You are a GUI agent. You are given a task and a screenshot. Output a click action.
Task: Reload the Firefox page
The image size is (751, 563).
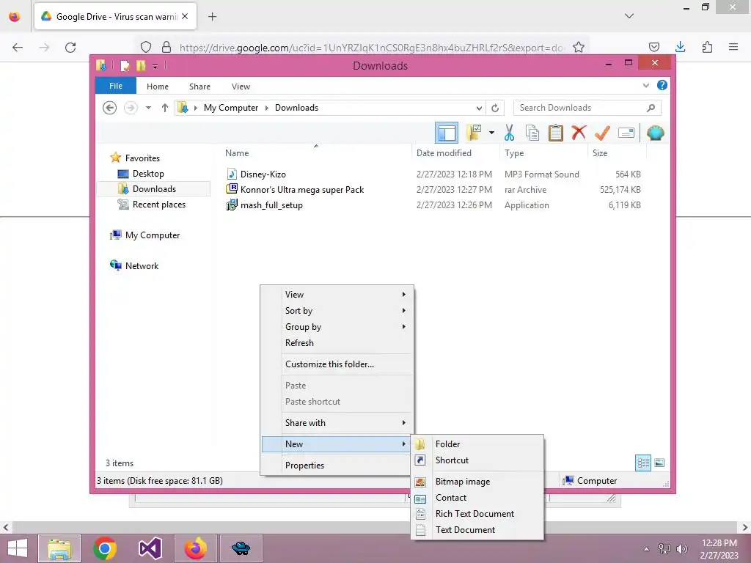[70, 48]
